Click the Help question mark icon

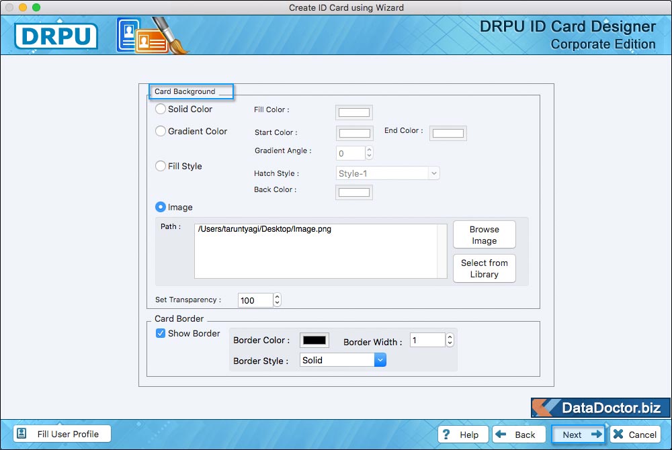(446, 434)
